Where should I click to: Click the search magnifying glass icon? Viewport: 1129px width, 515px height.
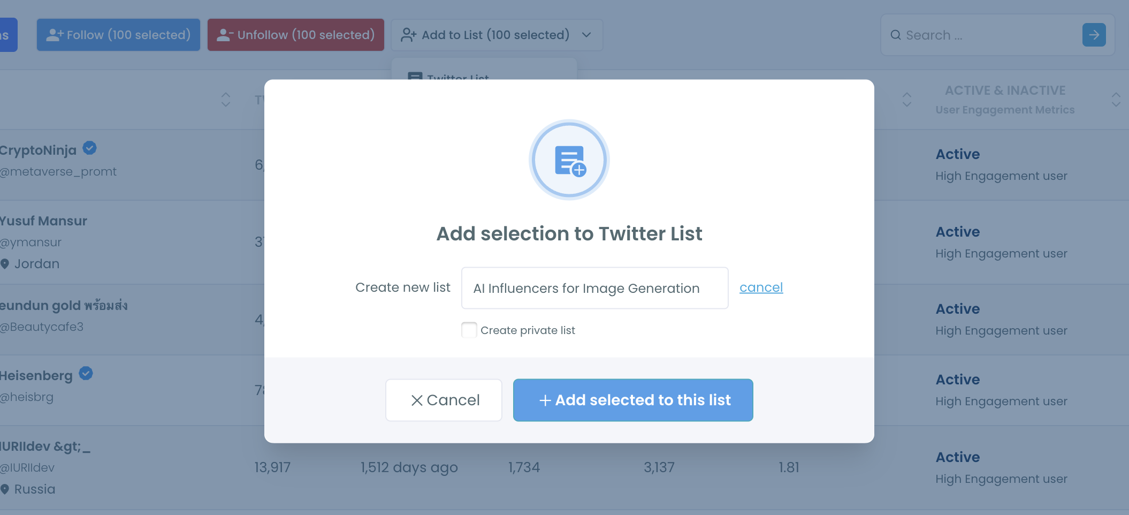[896, 35]
